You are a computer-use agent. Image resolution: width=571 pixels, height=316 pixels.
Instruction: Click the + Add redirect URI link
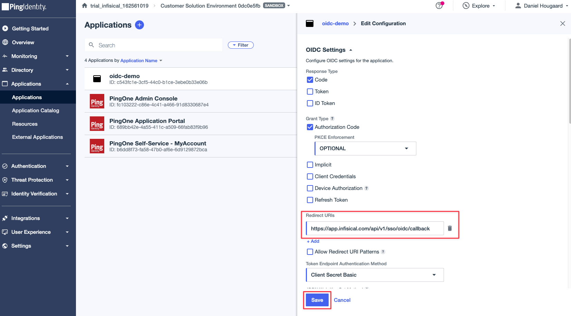pyautogui.click(x=313, y=241)
